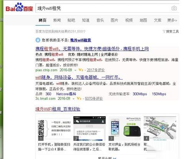The height and width of the screenshot is (159, 192).
Task: Click the V3 badge beside 3c.tmall.com
Action: point(79,99)
